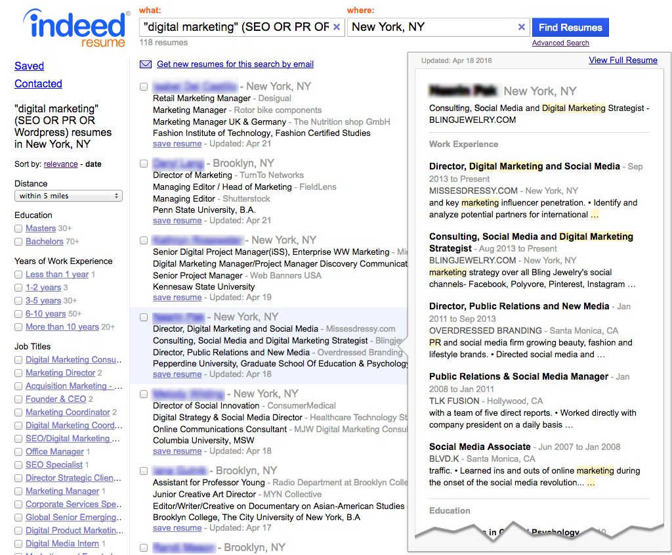Viewport: 672px width, 555px height.
Task: Open the View Full Resume link
Action: (x=623, y=60)
